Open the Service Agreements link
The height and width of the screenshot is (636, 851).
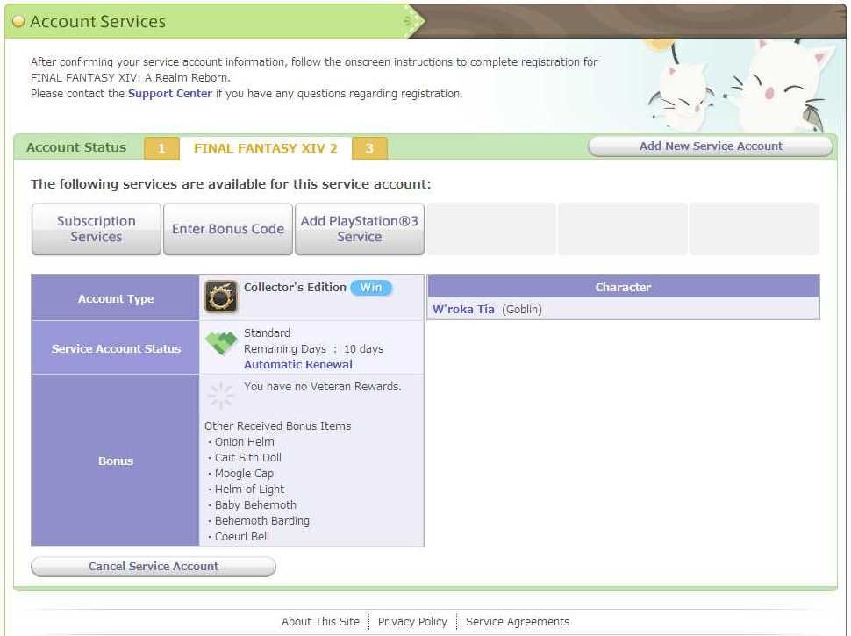[518, 622]
